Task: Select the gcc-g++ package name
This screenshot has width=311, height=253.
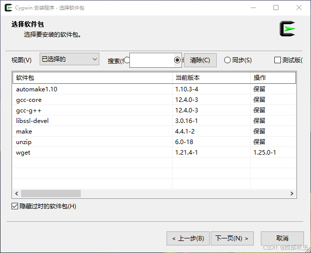Action: pos(29,110)
